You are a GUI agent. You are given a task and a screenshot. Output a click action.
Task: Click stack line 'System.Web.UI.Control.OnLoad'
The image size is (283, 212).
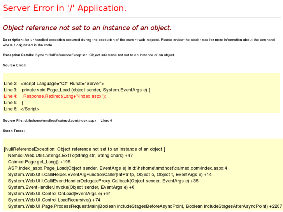pos(60,194)
